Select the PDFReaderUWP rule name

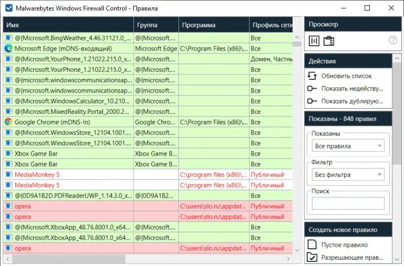point(74,196)
